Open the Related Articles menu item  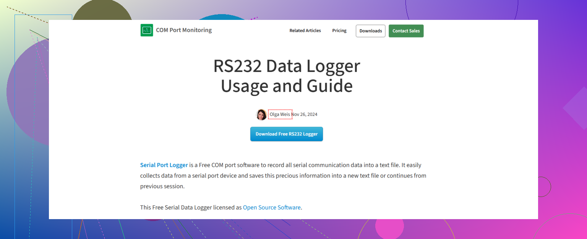point(305,31)
